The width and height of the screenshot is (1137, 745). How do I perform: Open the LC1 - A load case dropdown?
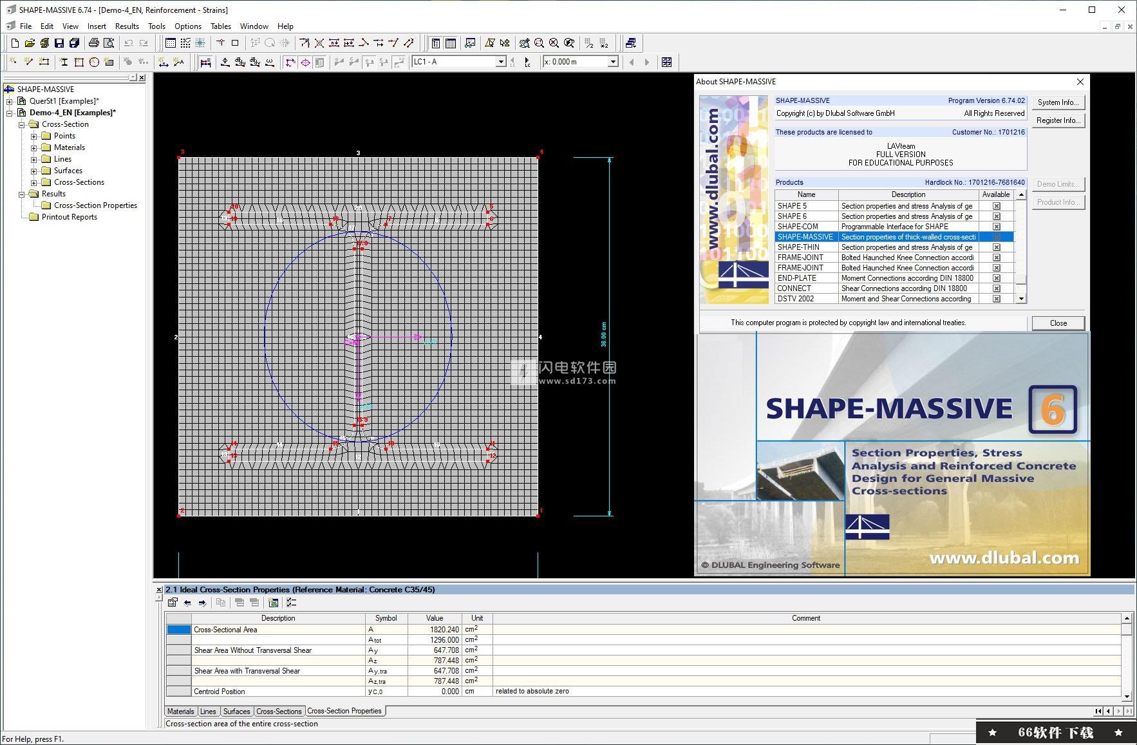501,62
